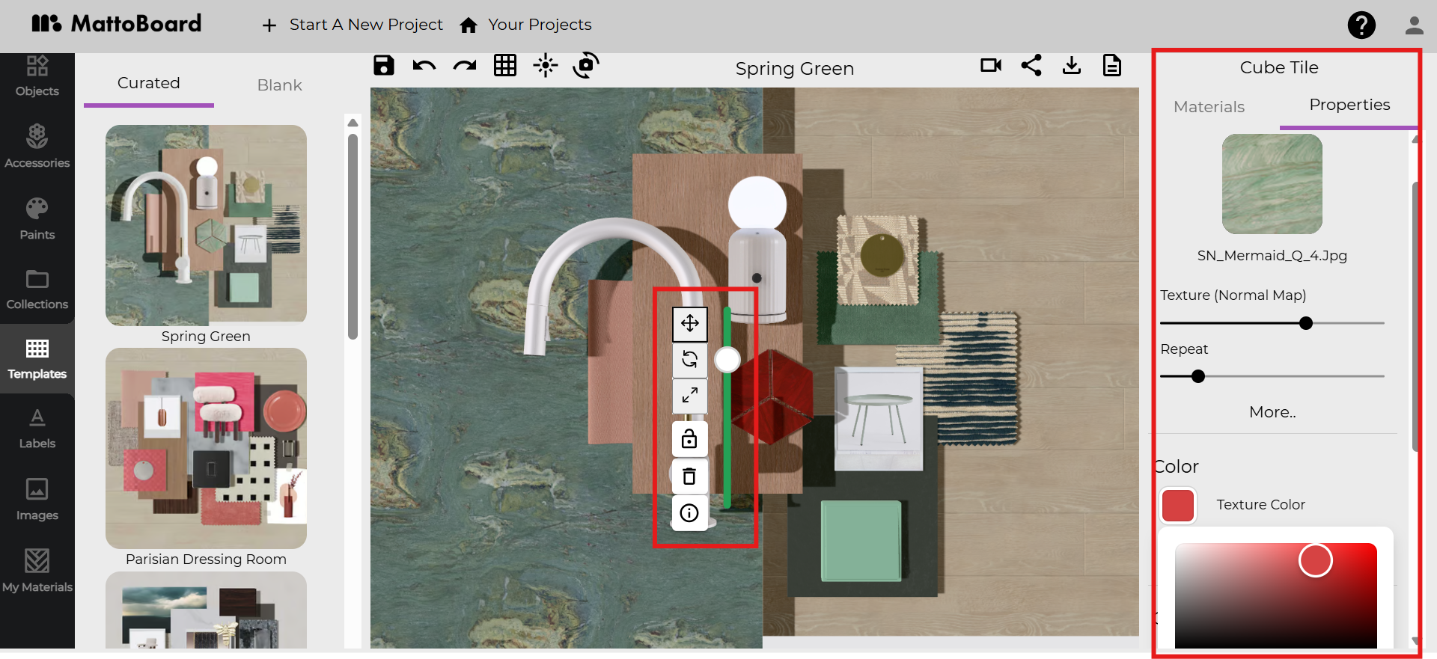
Task: Switch to the Blank tab
Action: click(280, 85)
